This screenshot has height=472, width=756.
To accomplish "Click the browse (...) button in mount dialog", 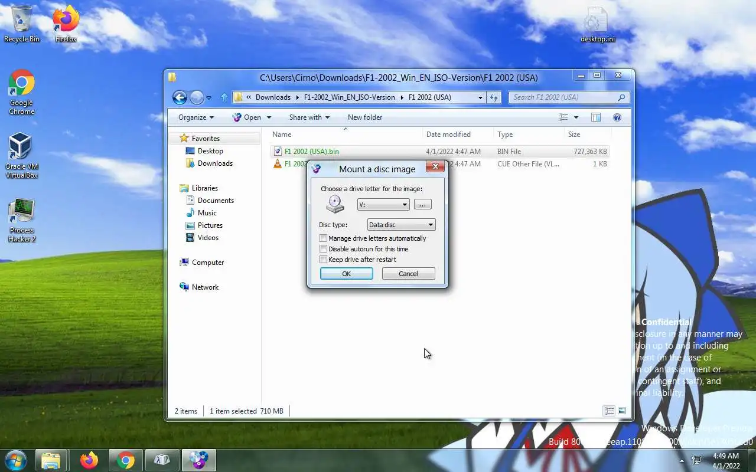I will pos(422,205).
